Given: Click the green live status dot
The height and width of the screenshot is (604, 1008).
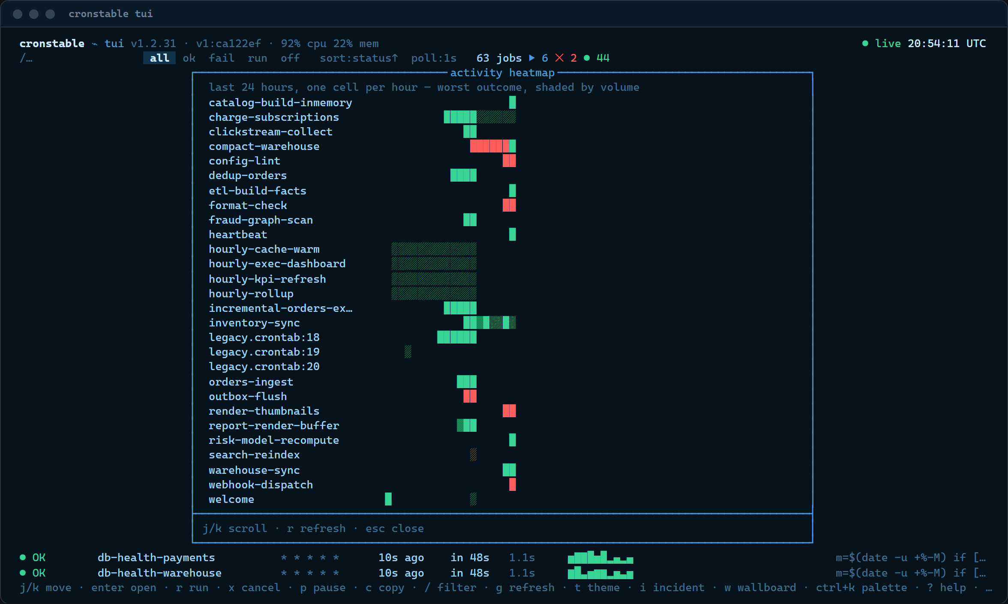Looking at the screenshot, I should (865, 43).
